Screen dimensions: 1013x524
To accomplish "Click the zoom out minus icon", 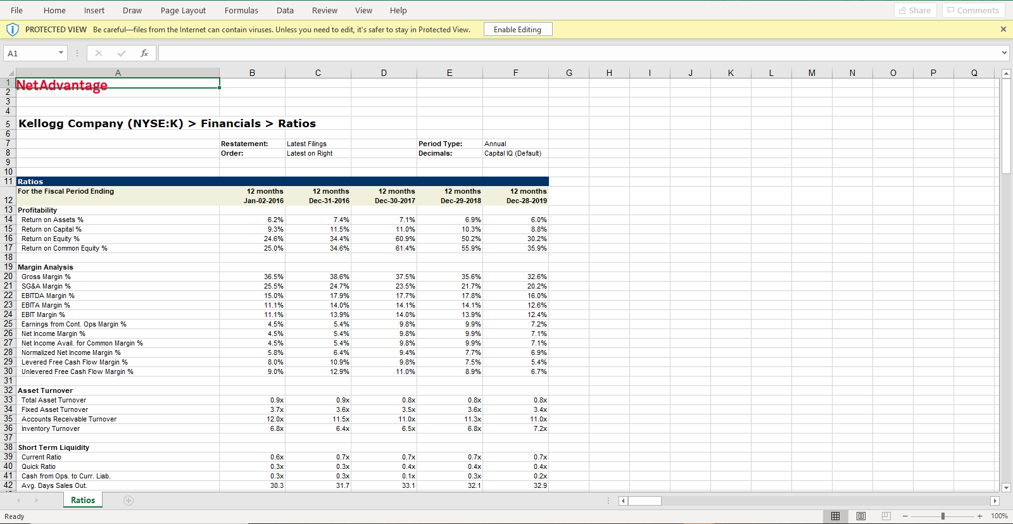I will pyautogui.click(x=905, y=516).
